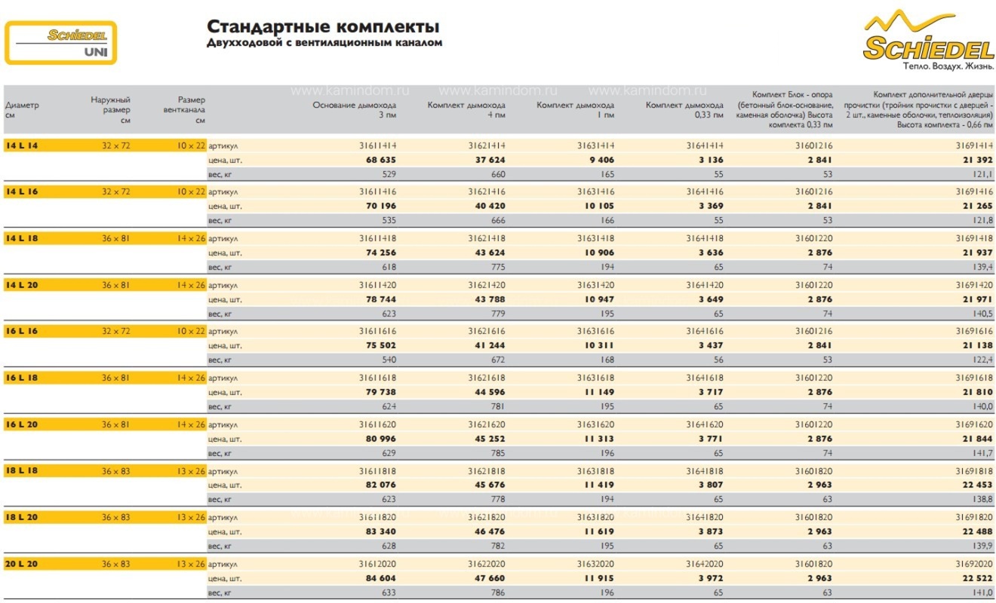The width and height of the screenshot is (996, 603).
Task: Click the Комплект дымохода 0,33 пм column header
Action: 684,110
